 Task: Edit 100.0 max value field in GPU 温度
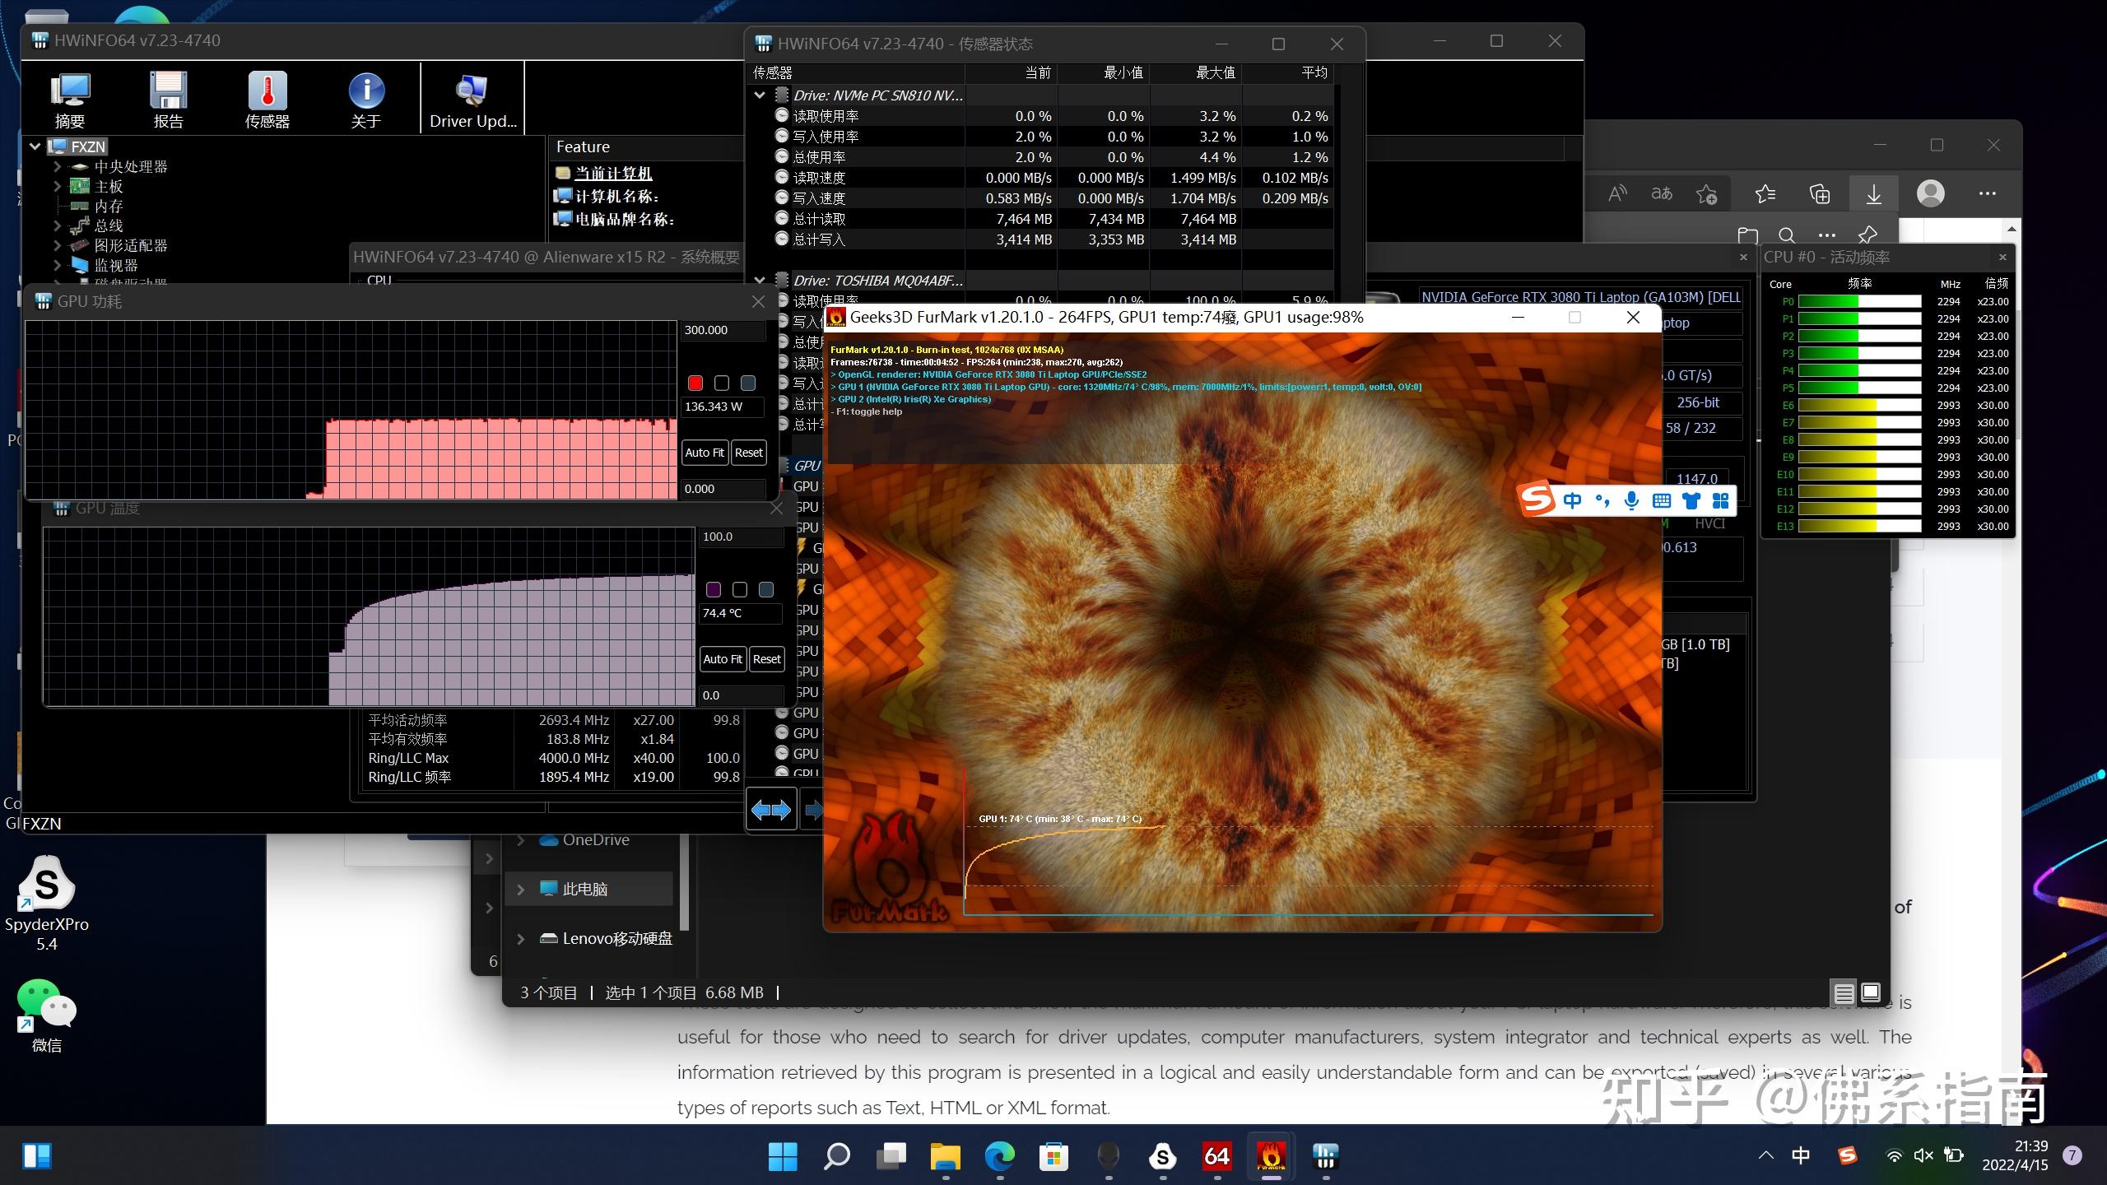coord(741,537)
